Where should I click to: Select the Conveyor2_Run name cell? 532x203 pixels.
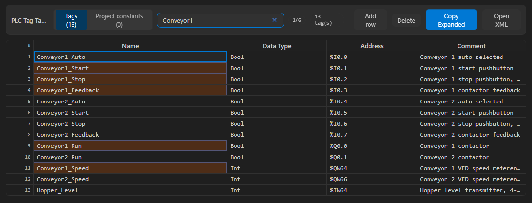click(x=131, y=157)
